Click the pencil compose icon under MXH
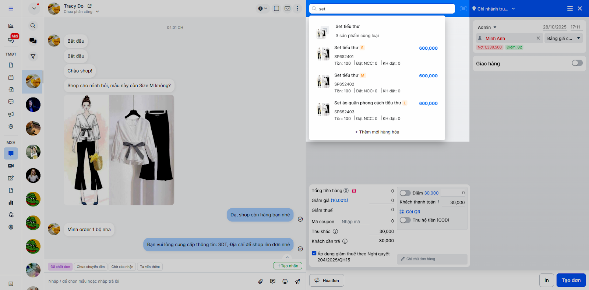 point(11,178)
